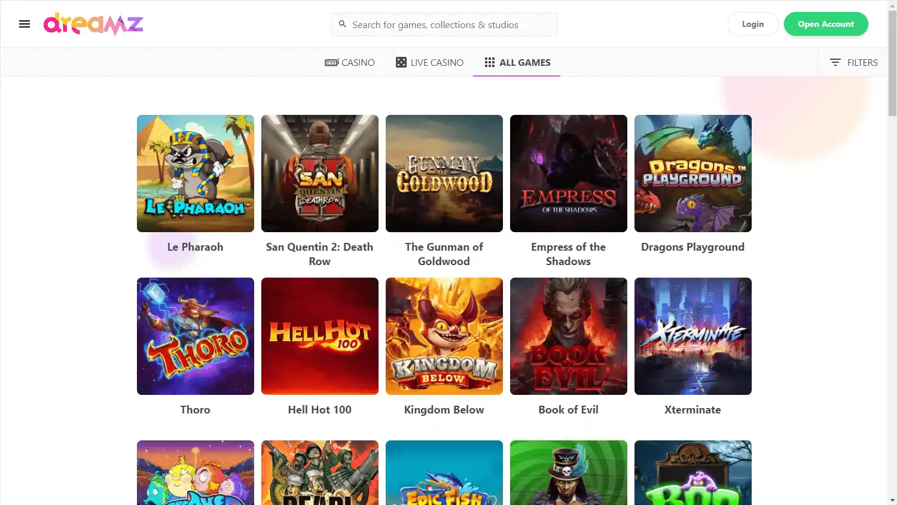Open the colorful fish characters game thumbnail
Viewport: 897px width, 505px height.
click(196, 473)
